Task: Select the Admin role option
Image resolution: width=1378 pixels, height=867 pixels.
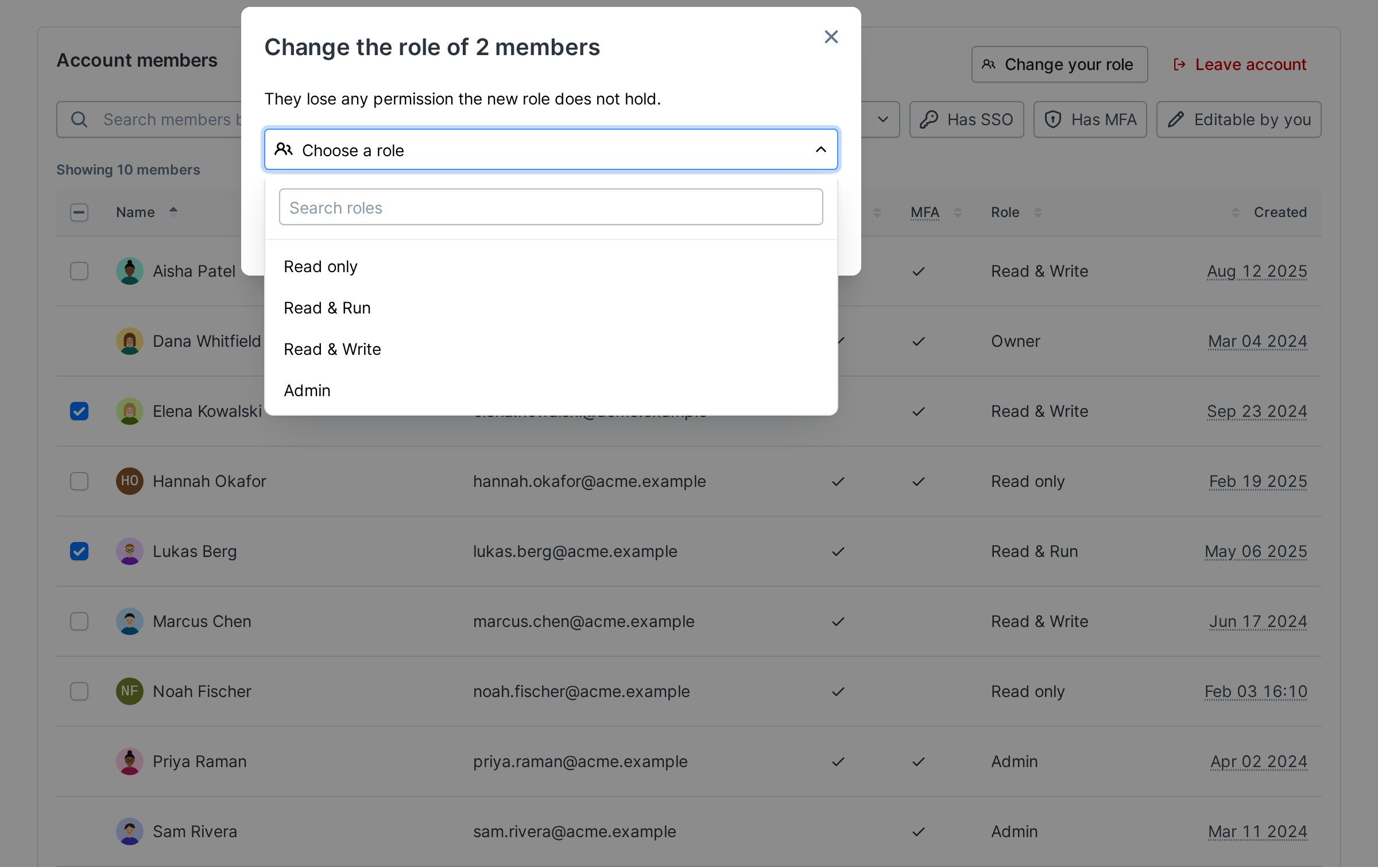Action: [551, 390]
